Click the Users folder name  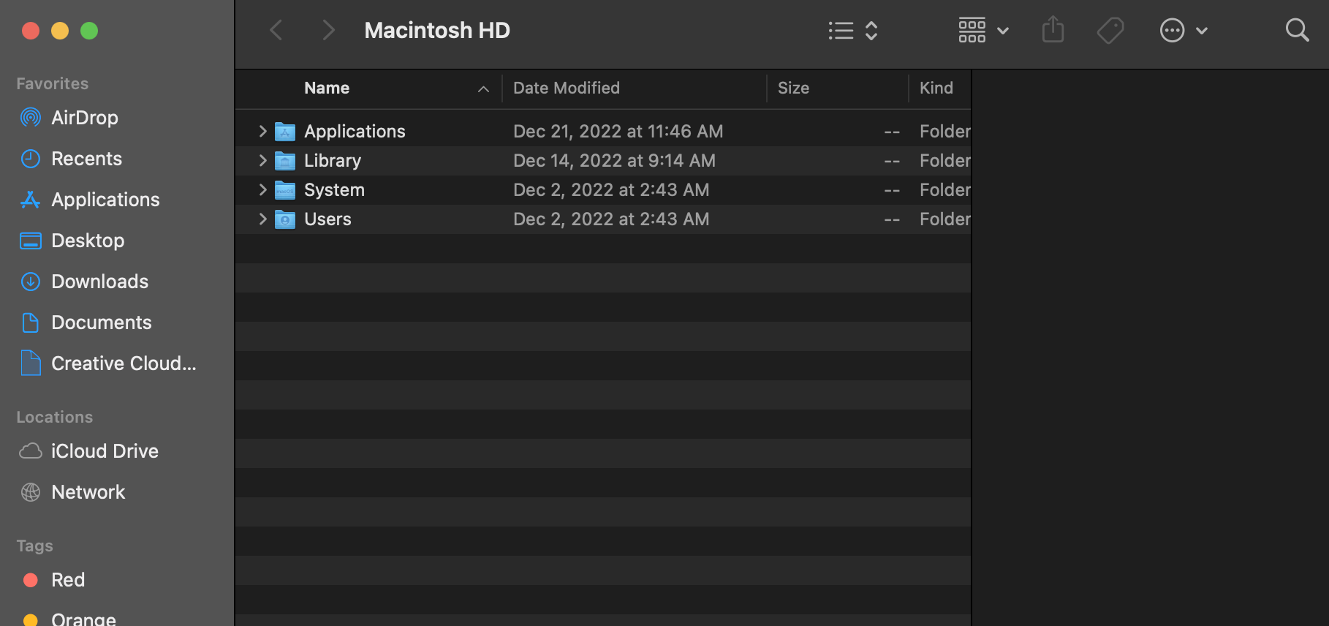327,219
